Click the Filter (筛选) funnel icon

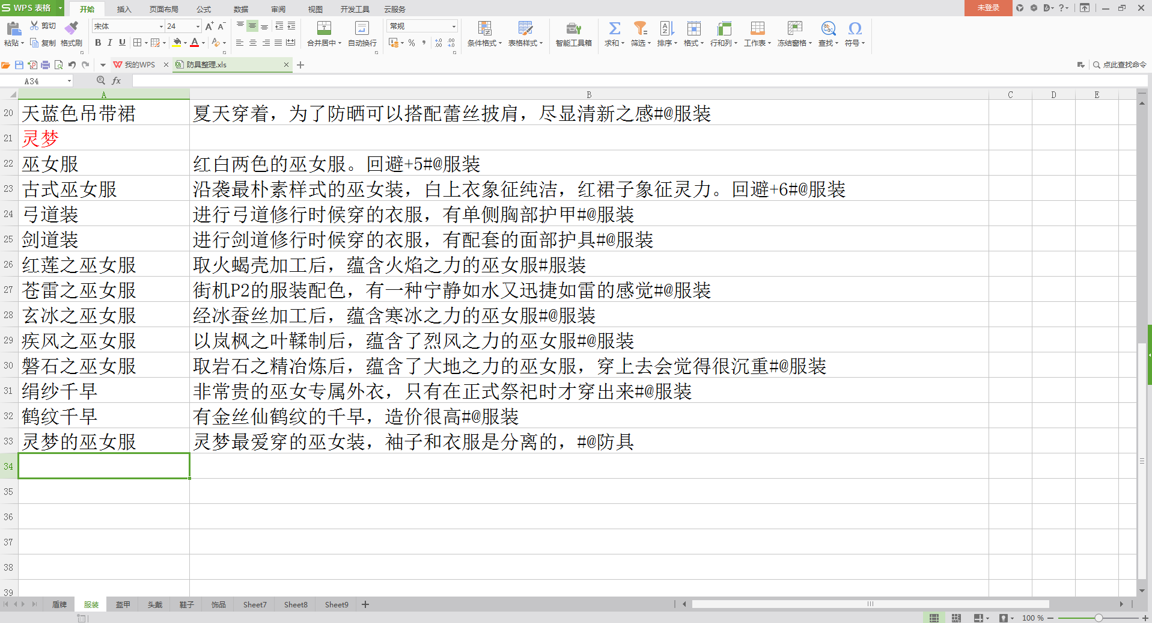pyautogui.click(x=641, y=28)
